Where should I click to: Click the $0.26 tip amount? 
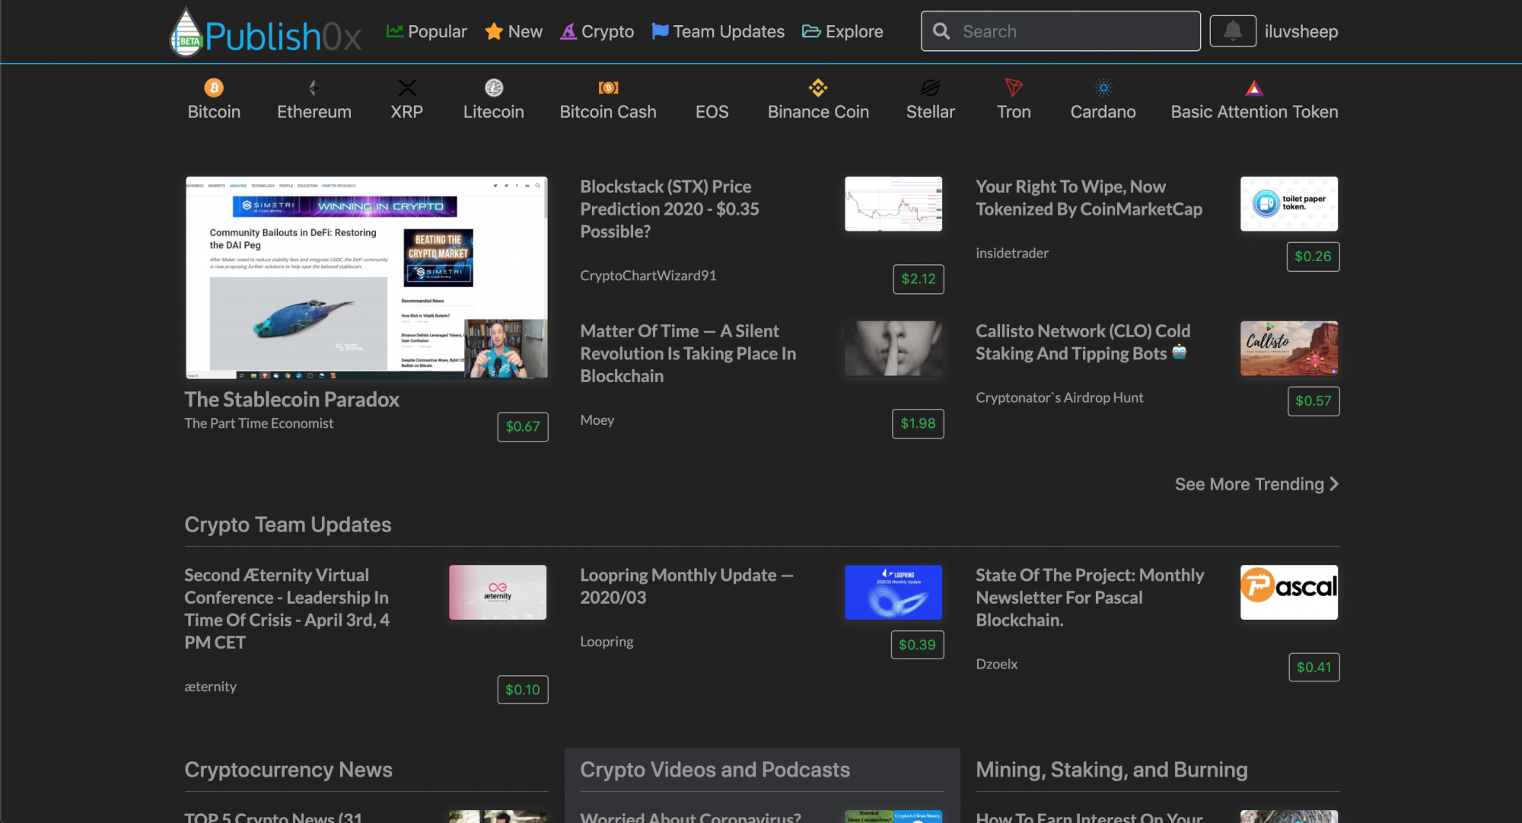tap(1313, 257)
